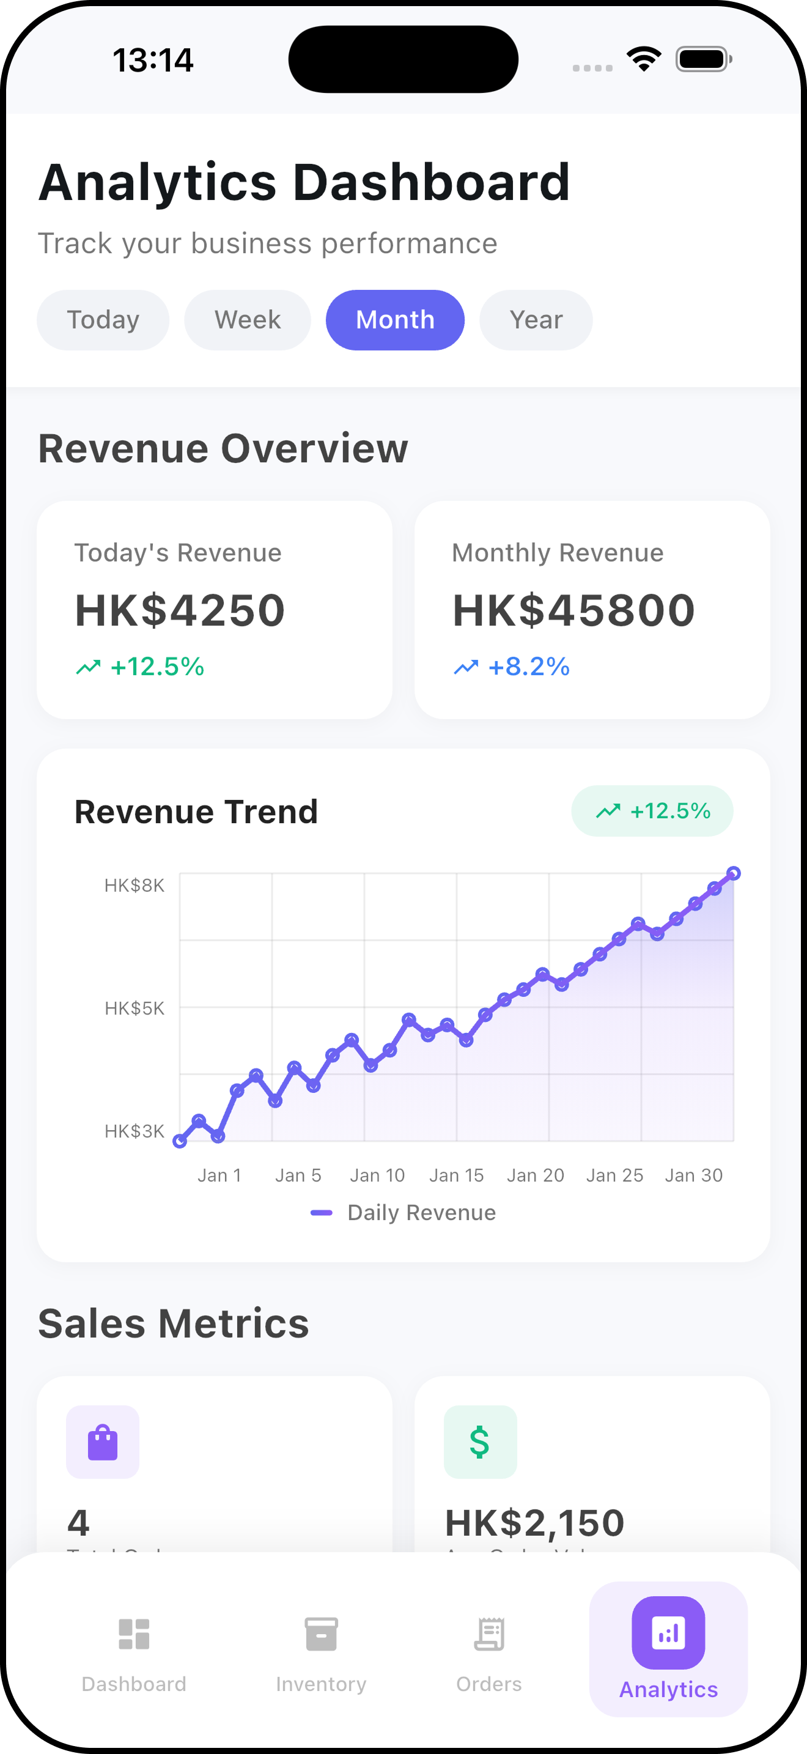
Task: Open the Today's Revenue card
Action: click(x=215, y=609)
